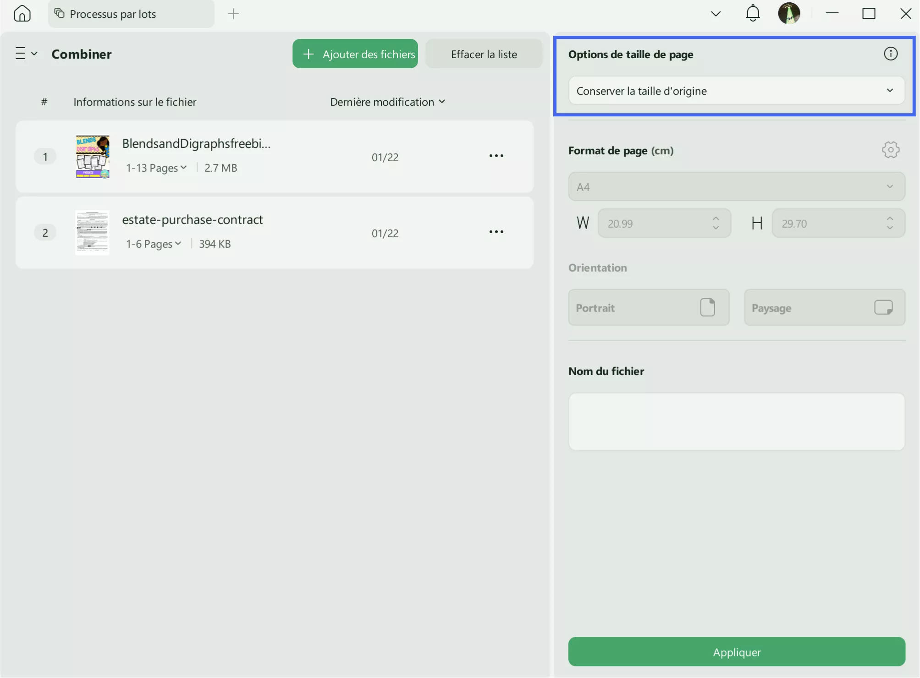Image resolution: width=920 pixels, height=678 pixels.
Task: Open more options for BlendsandDigraphsfreebi file
Action: click(496, 156)
